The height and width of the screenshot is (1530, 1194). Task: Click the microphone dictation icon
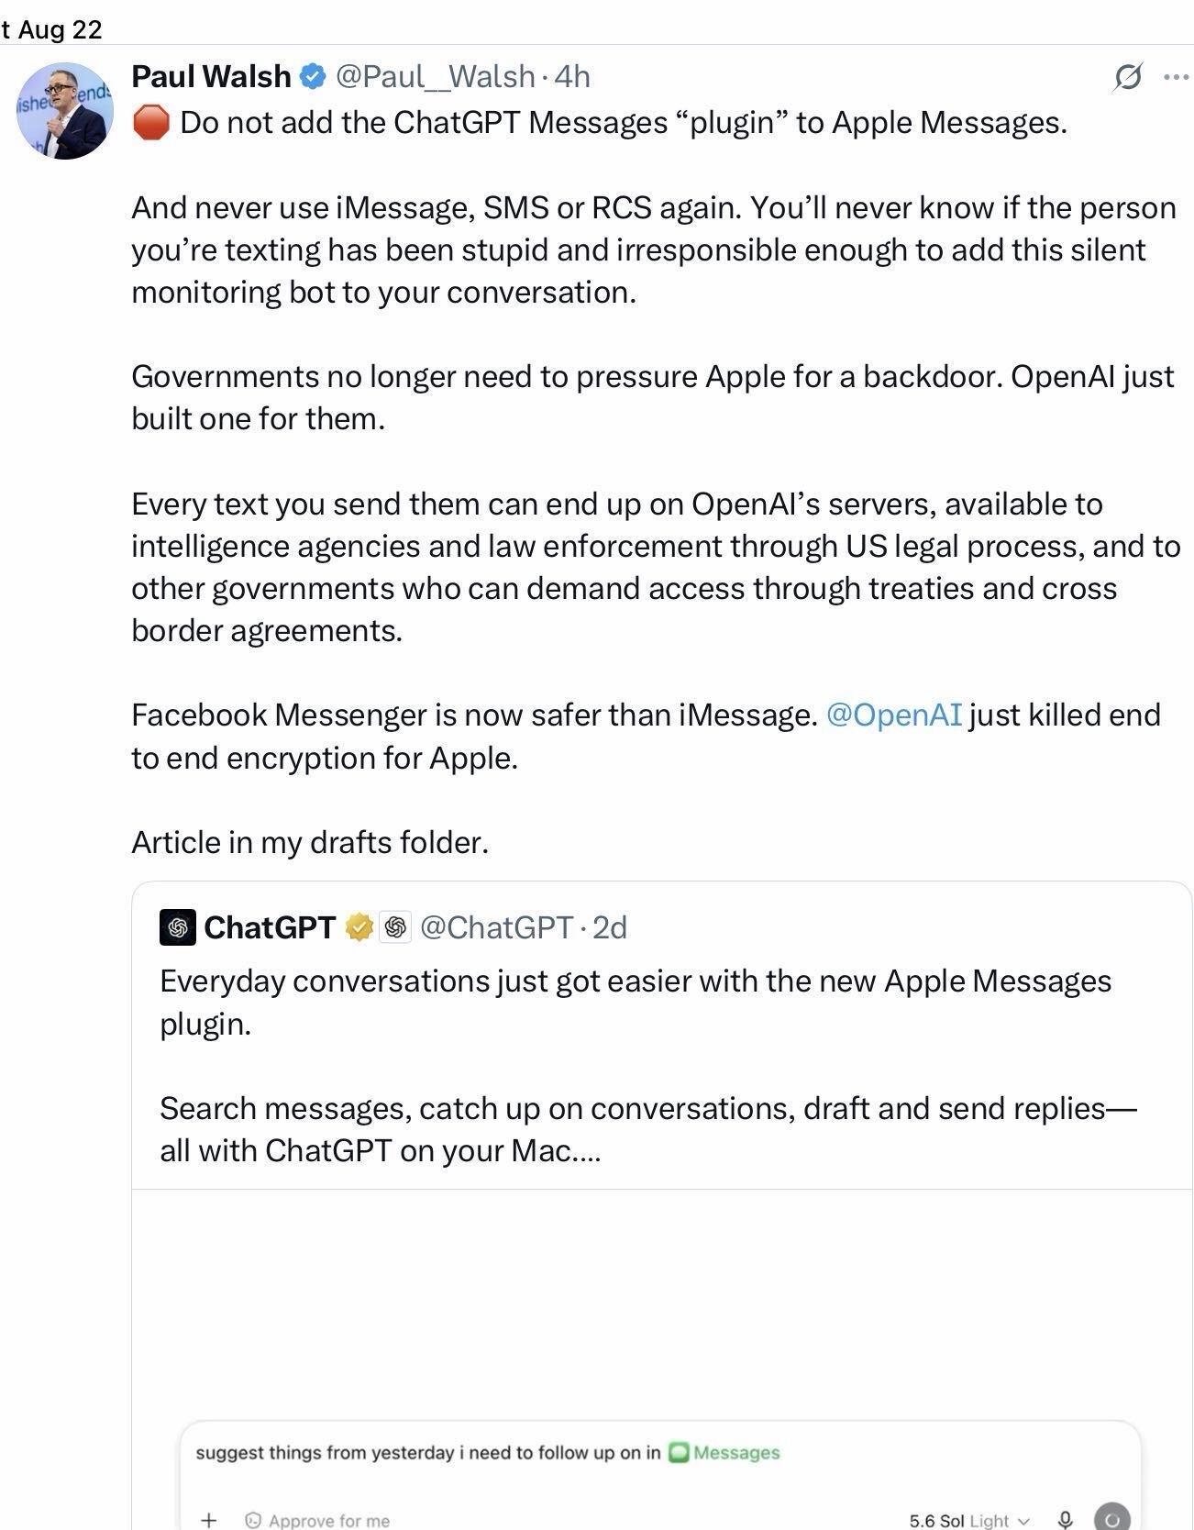point(1065,1520)
